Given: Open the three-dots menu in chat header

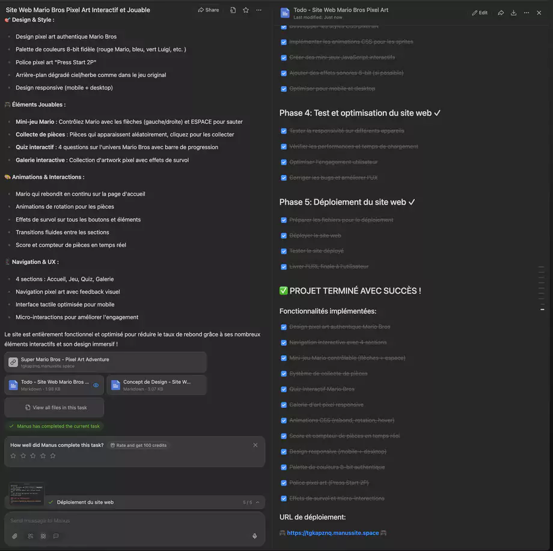Looking at the screenshot, I should point(259,10).
